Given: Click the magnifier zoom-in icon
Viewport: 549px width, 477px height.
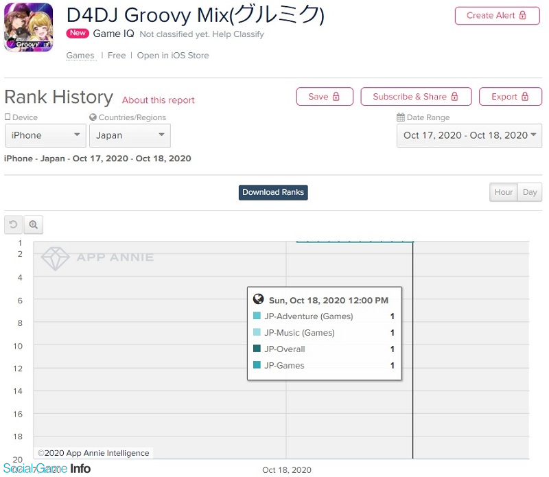Looking at the screenshot, I should pos(33,224).
